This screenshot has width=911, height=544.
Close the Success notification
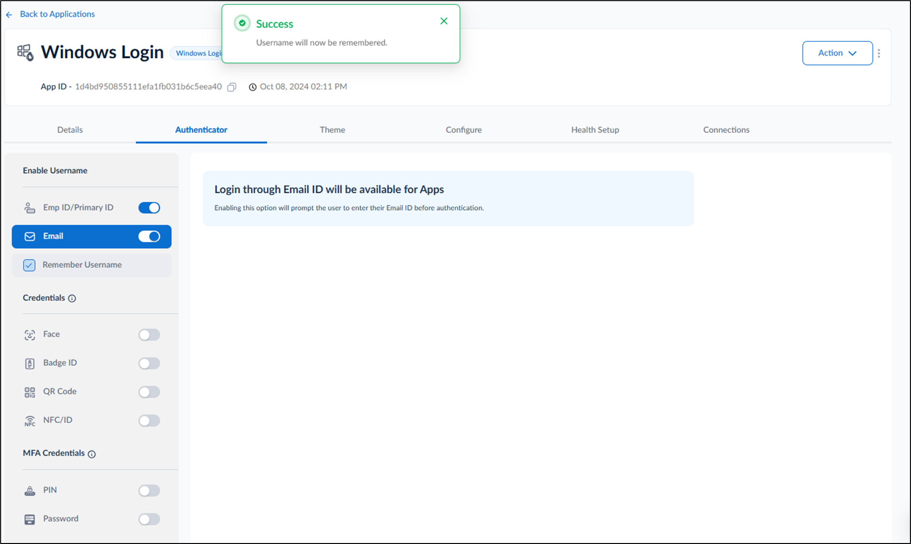click(x=444, y=21)
